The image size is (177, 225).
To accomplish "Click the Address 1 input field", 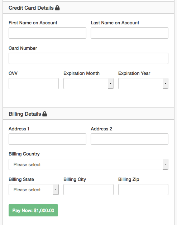I will [x=47, y=139].
